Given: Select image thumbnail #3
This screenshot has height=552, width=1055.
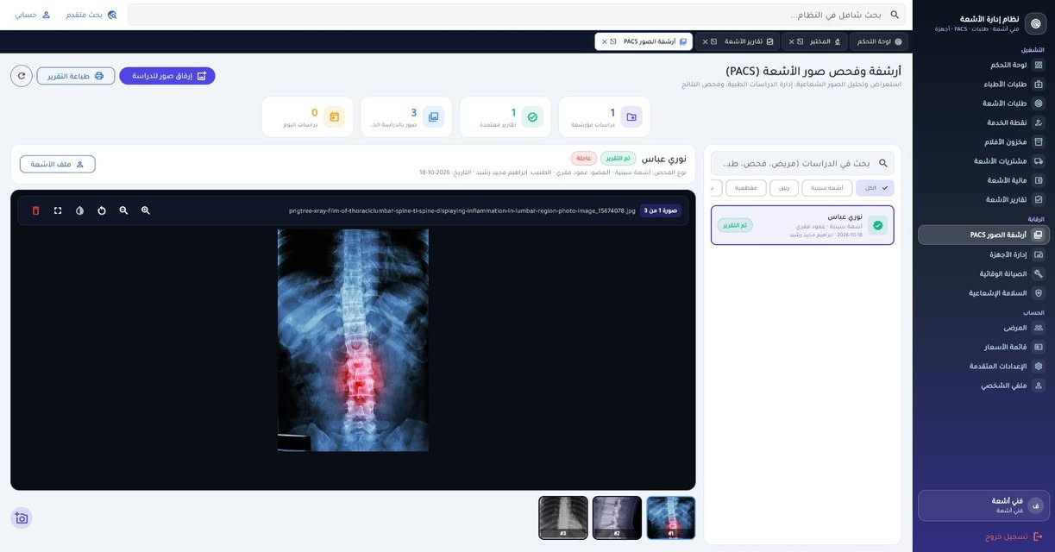Looking at the screenshot, I should click(563, 517).
